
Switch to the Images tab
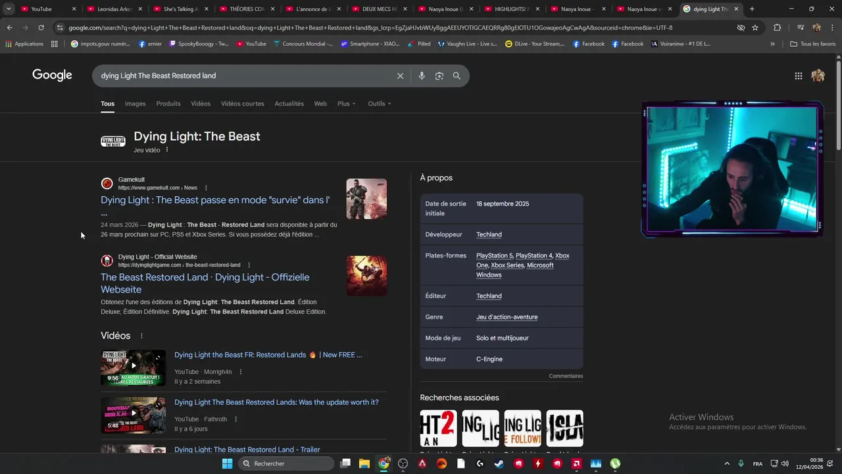(x=135, y=103)
